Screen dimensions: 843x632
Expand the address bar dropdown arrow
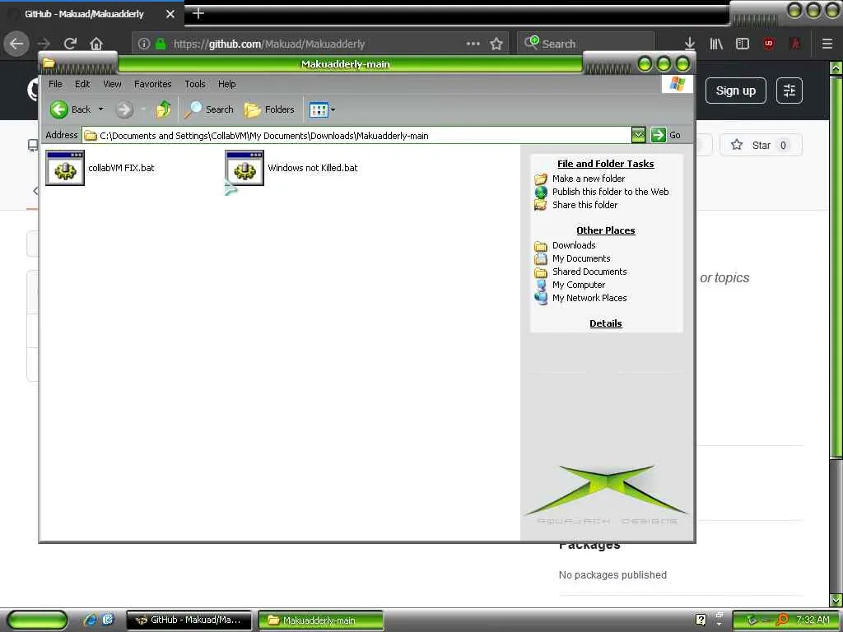pos(638,136)
